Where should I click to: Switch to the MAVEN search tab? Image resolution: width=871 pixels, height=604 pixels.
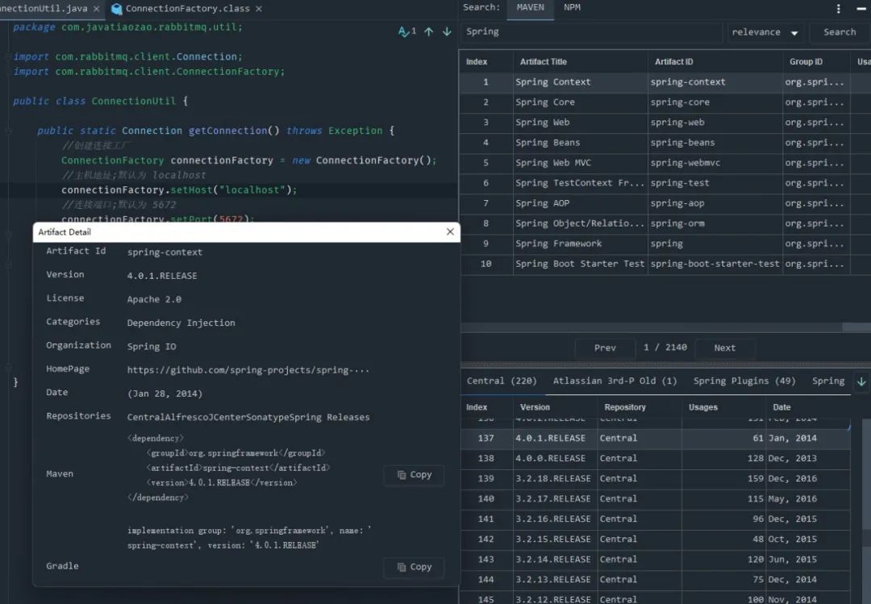coord(530,8)
